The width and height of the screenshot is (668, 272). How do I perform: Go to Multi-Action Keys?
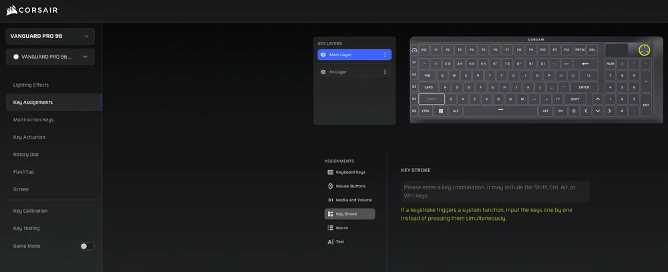click(53, 120)
